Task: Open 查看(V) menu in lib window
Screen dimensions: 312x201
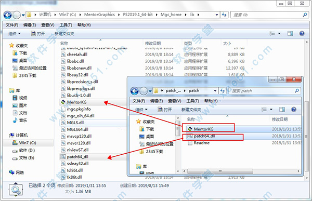Action: point(47,25)
